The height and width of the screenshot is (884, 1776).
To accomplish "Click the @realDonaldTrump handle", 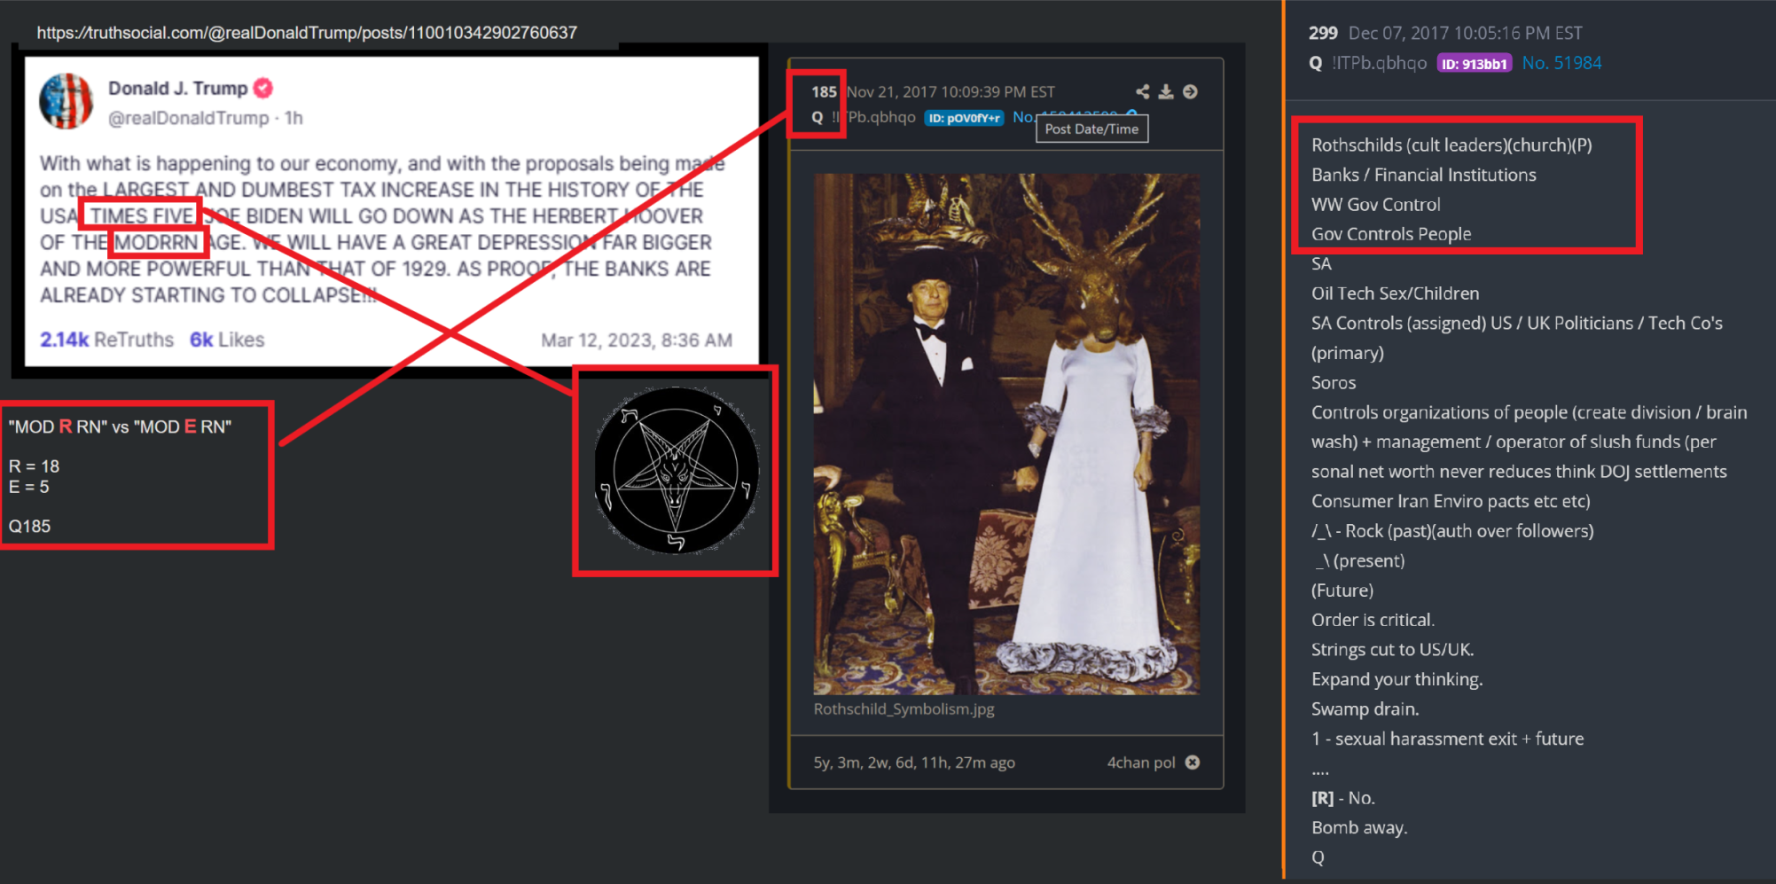I will (x=188, y=118).
